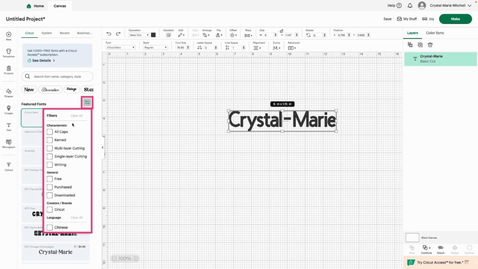
Task: Open My Stuff
Action: [407, 19]
